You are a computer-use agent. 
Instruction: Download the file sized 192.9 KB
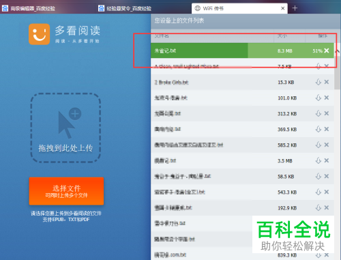[318, 207]
